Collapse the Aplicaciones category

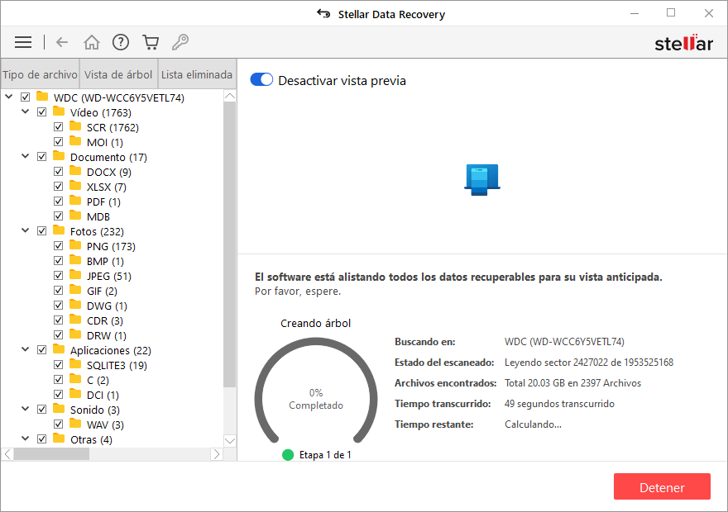point(26,349)
